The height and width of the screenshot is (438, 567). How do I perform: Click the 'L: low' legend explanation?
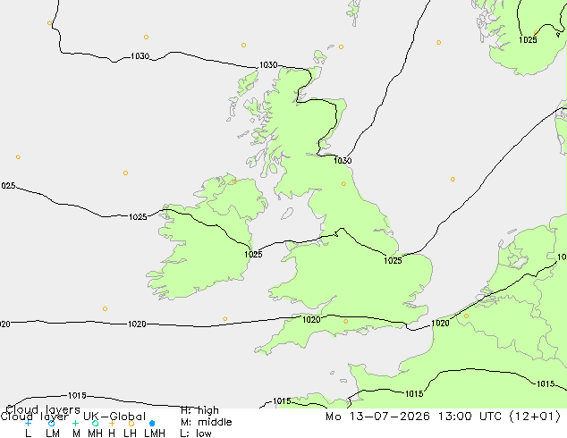coord(196,434)
